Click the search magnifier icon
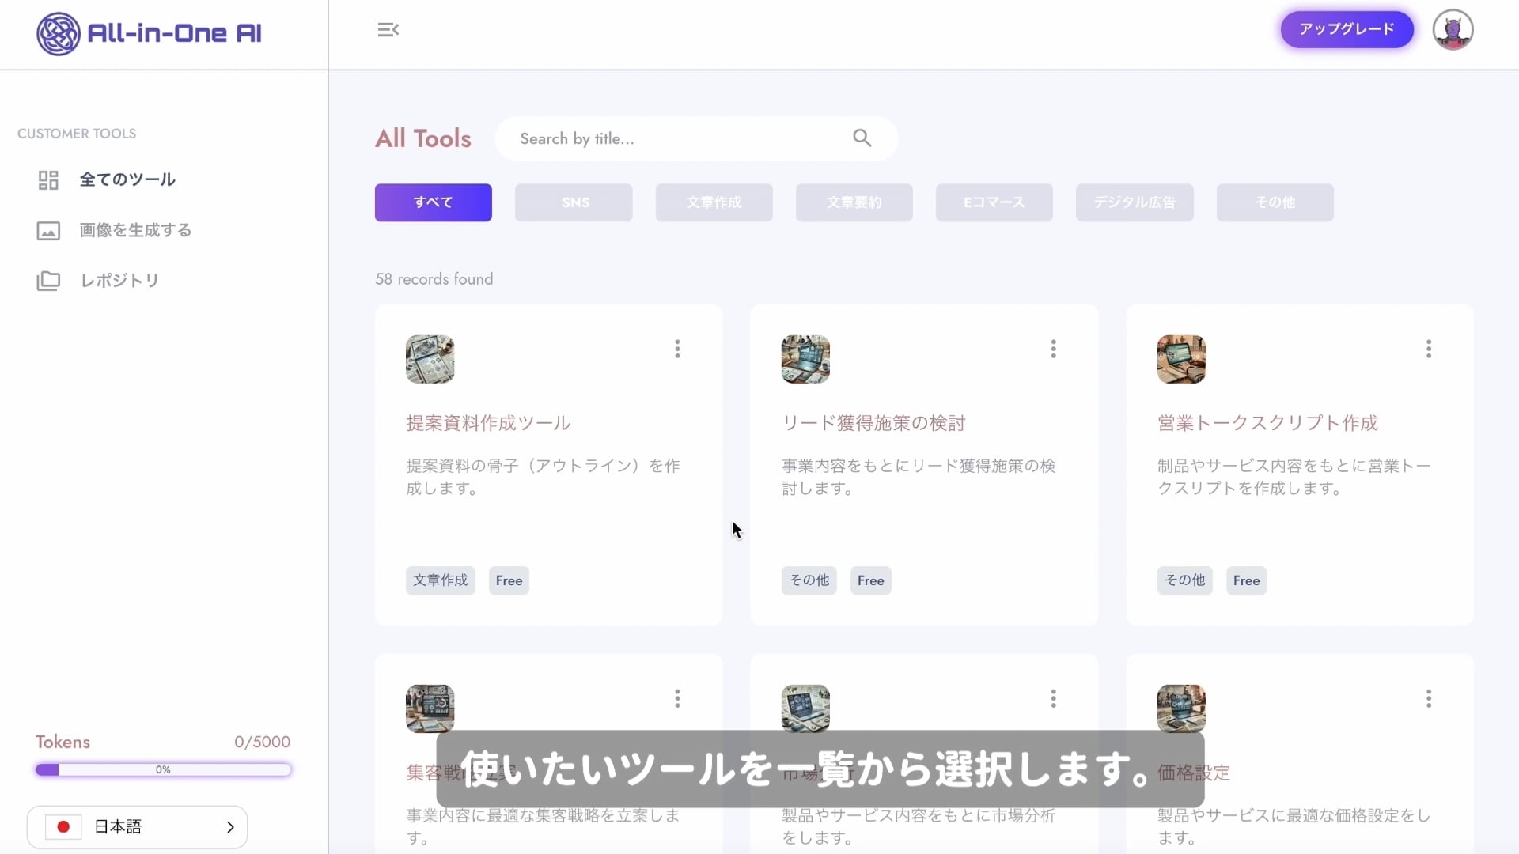 (x=862, y=138)
